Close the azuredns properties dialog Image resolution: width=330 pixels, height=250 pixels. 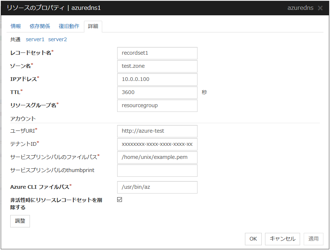click(x=320, y=8)
